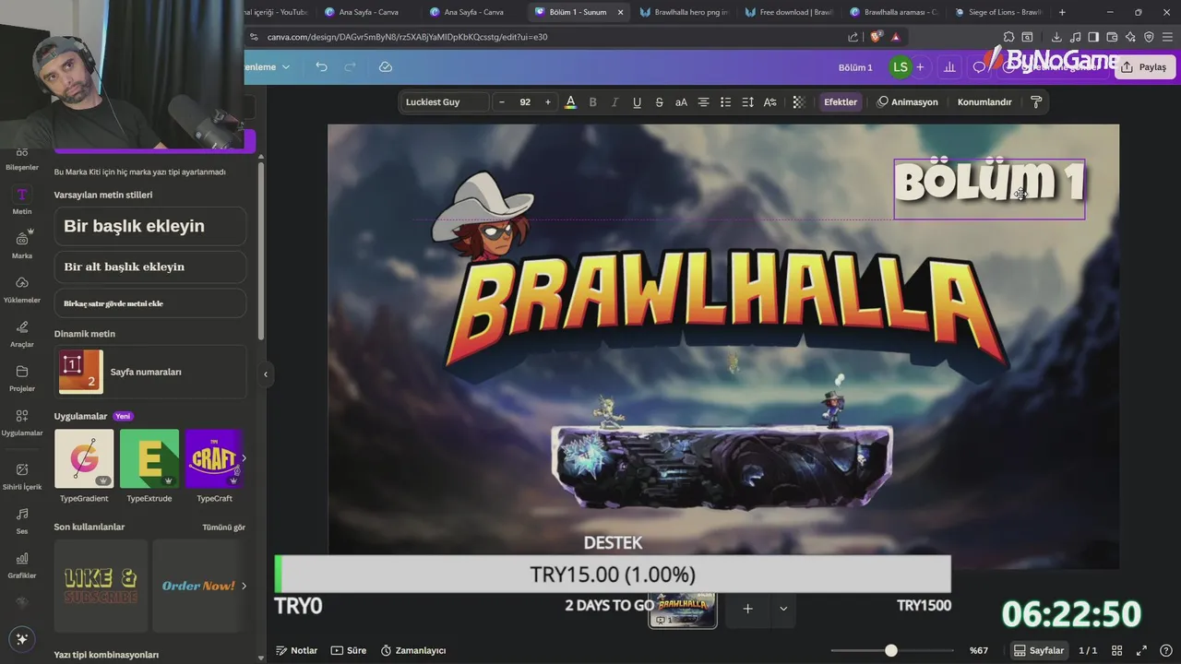This screenshot has width=1181, height=664.
Task: Open Araçlar tools sidebar tab
Action: click(22, 333)
